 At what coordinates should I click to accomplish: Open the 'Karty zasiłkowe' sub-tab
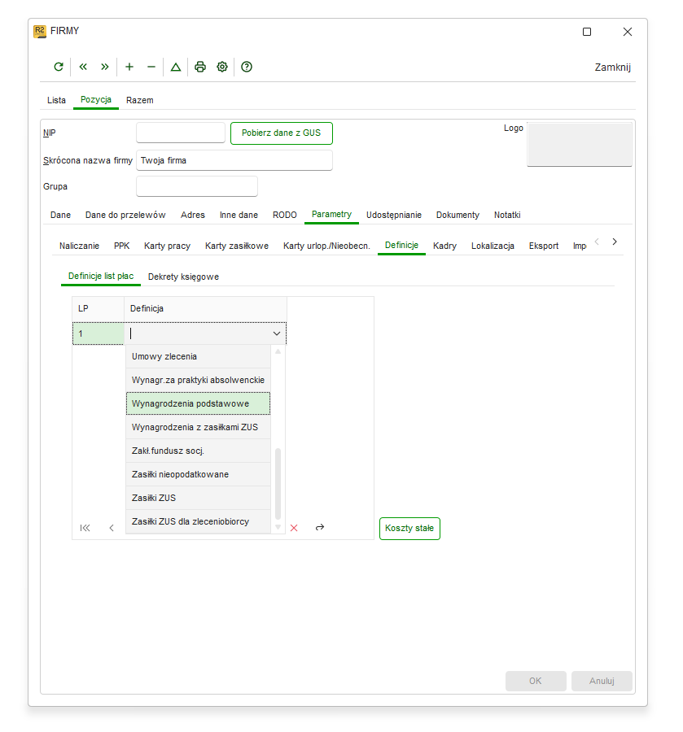click(x=237, y=246)
